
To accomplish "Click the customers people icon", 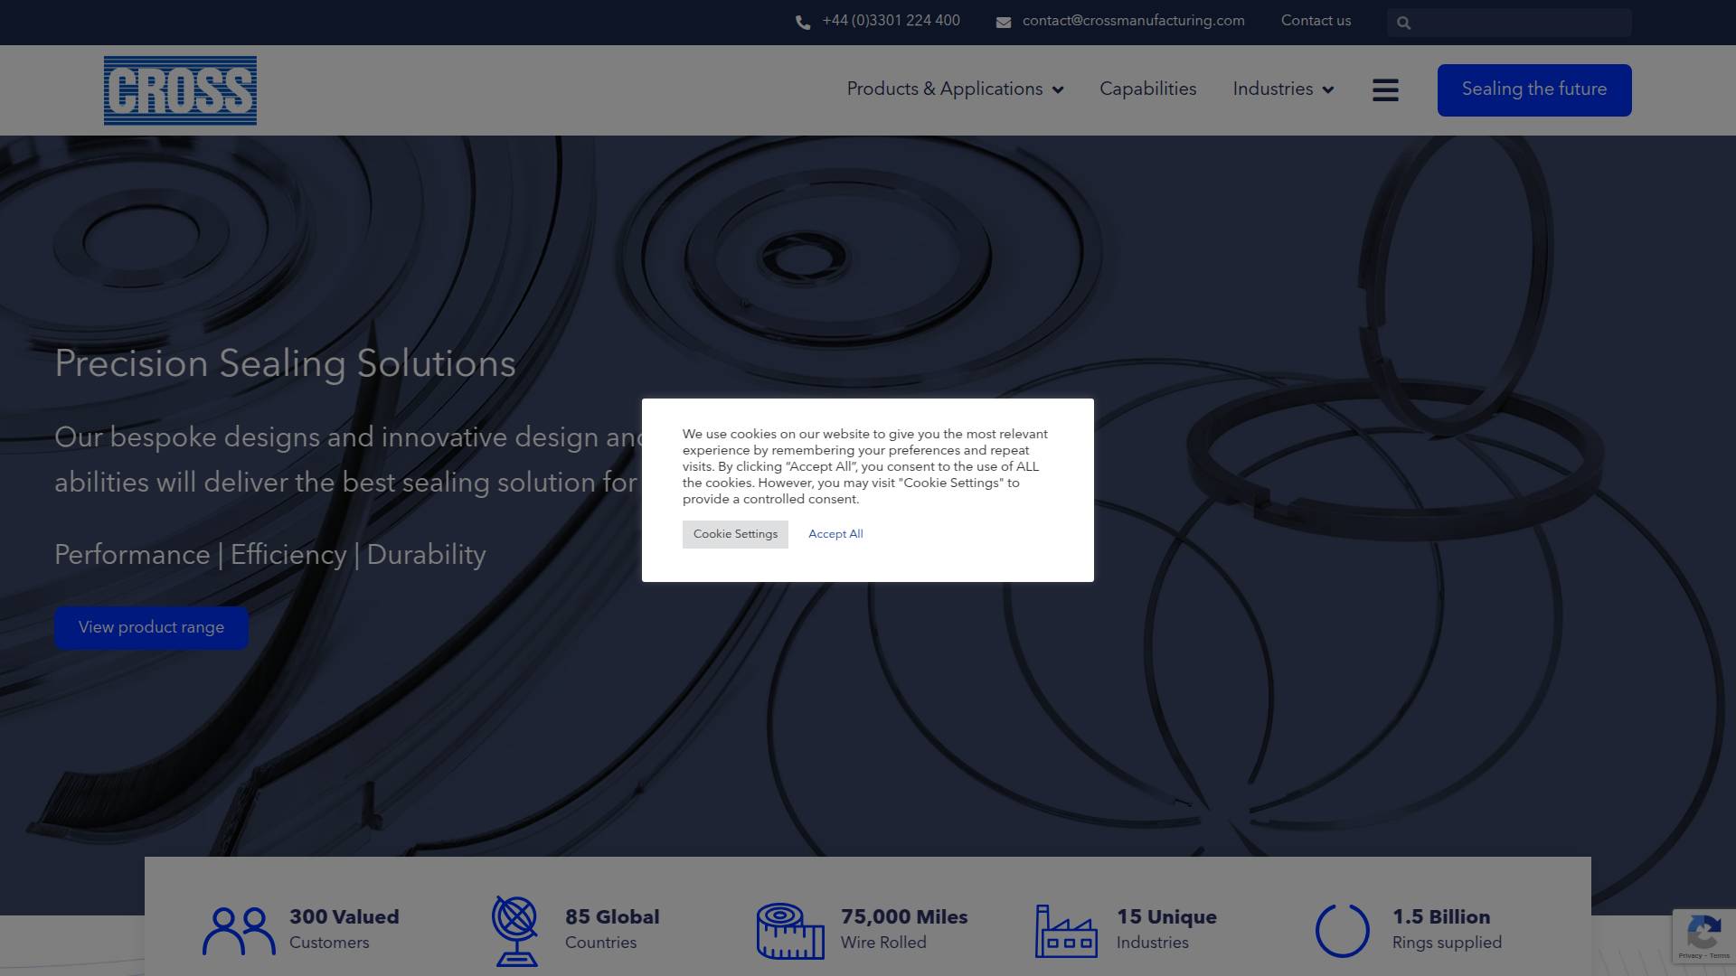I will pyautogui.click(x=239, y=931).
